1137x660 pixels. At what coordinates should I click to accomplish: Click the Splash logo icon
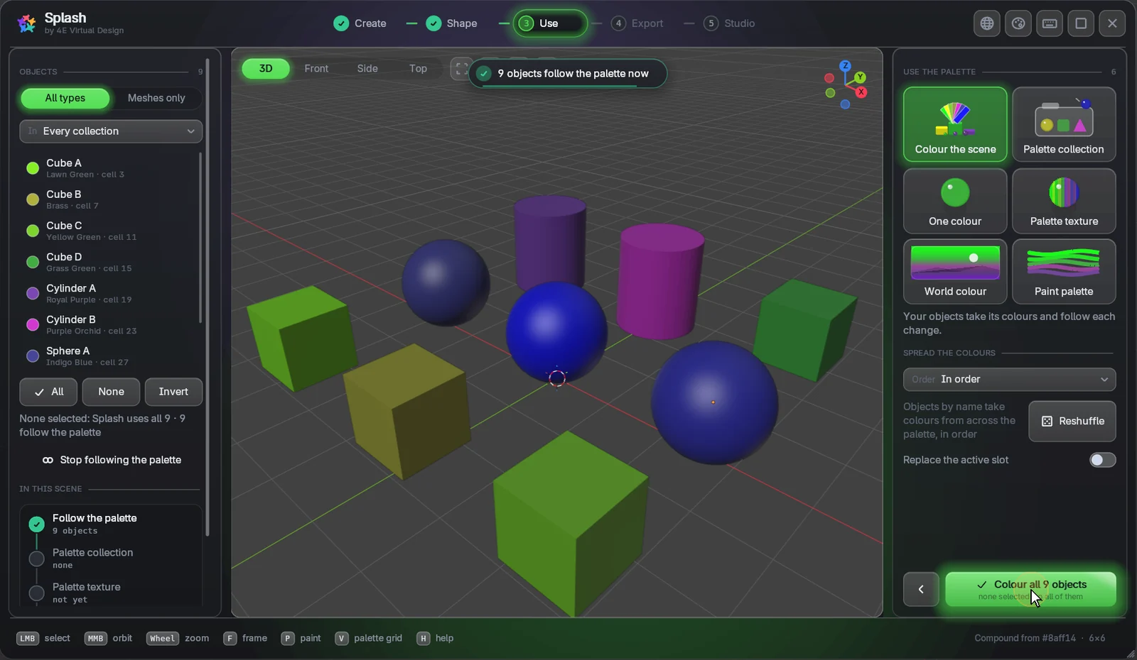pyautogui.click(x=27, y=23)
